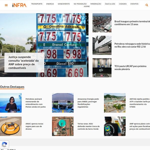Click the iNFRA logo

19,5
